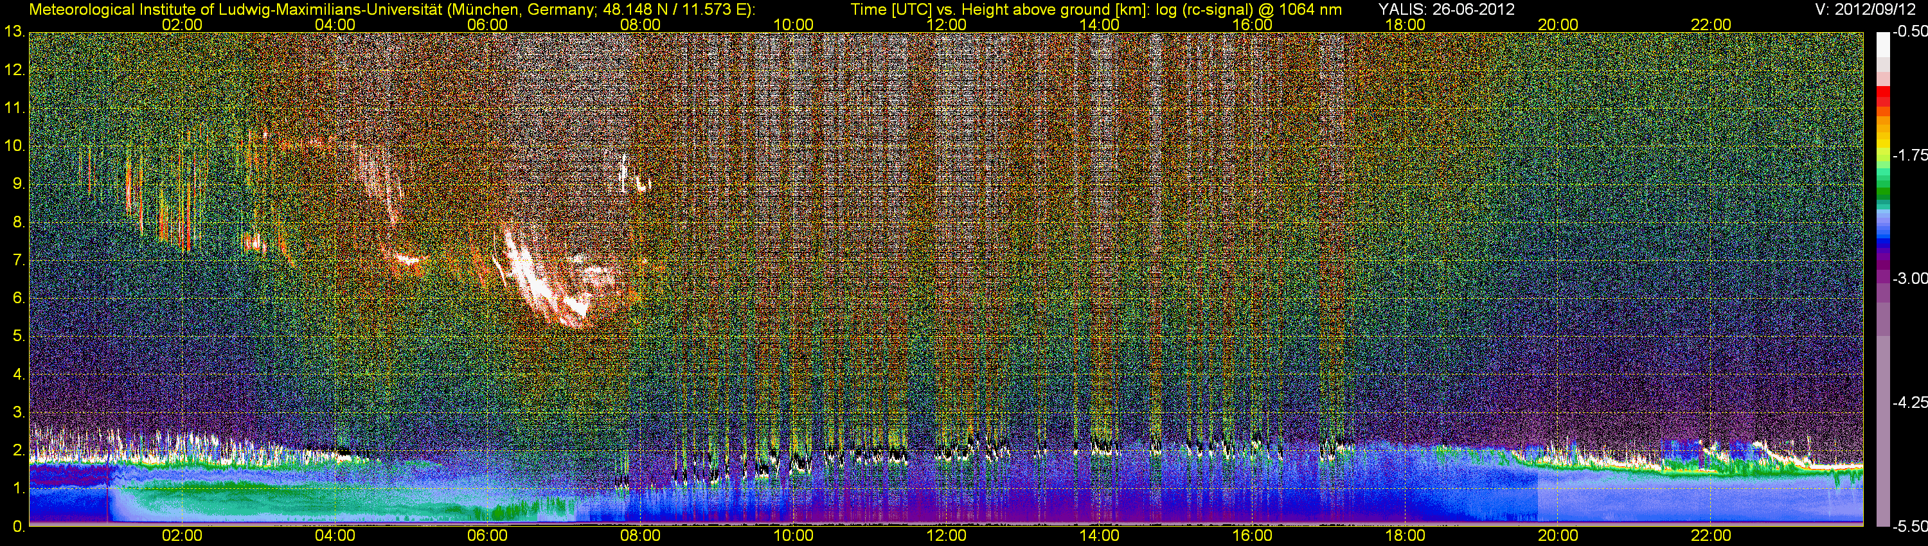Select the -1.75 value on the colorbar

point(1909,155)
